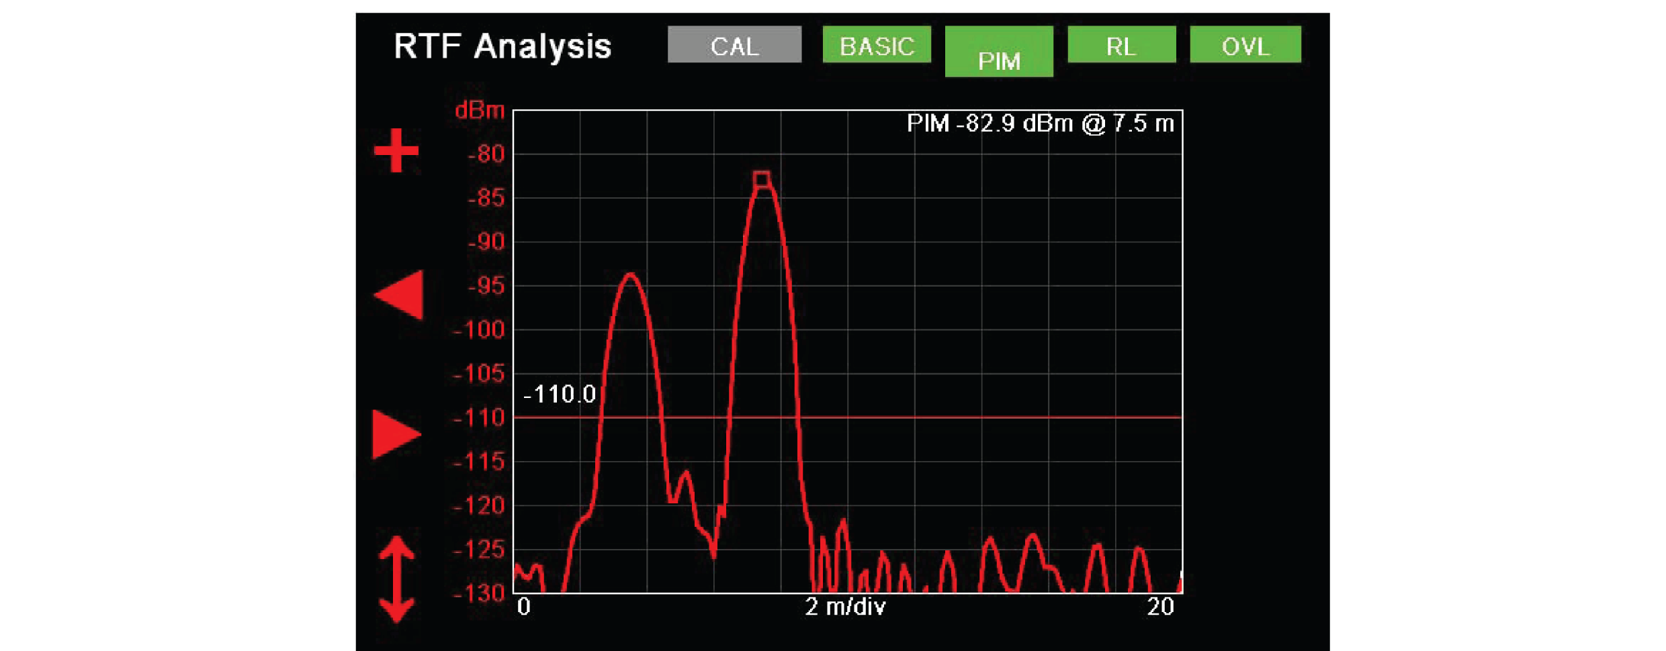Screen dimensions: 1666x651
Task: Open the BASIC tab
Action: tap(877, 44)
